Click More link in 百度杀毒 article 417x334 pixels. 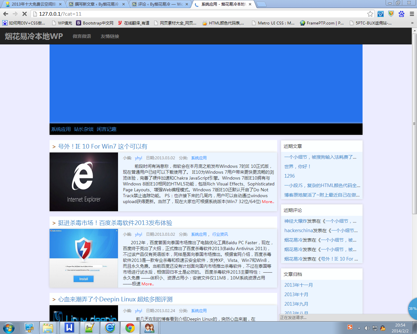[148, 284]
